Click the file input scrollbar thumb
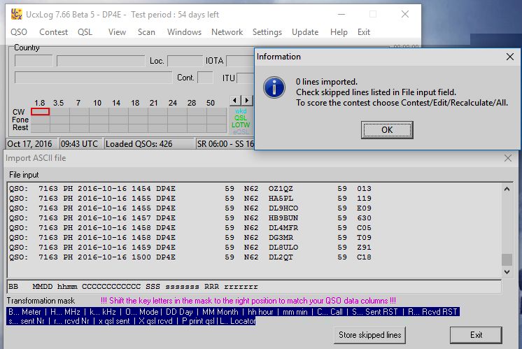This screenshot has height=349, width=522. 507,259
